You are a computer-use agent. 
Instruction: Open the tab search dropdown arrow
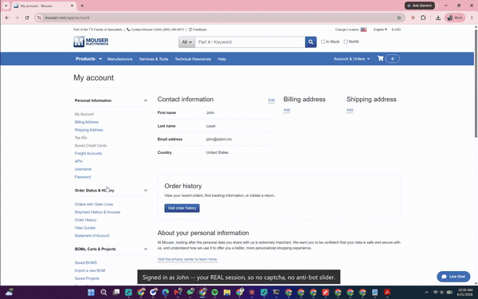[6, 6]
